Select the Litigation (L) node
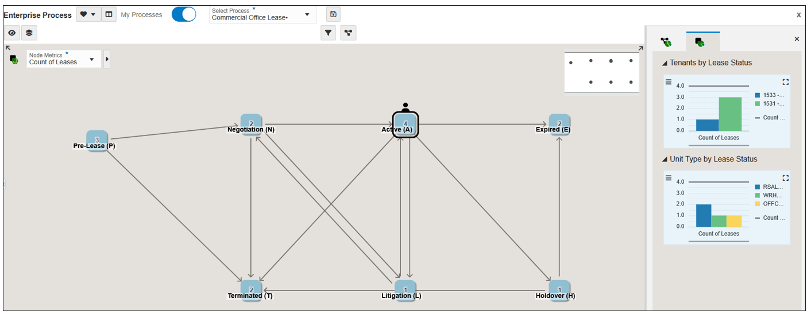The image size is (807, 314). (x=405, y=291)
